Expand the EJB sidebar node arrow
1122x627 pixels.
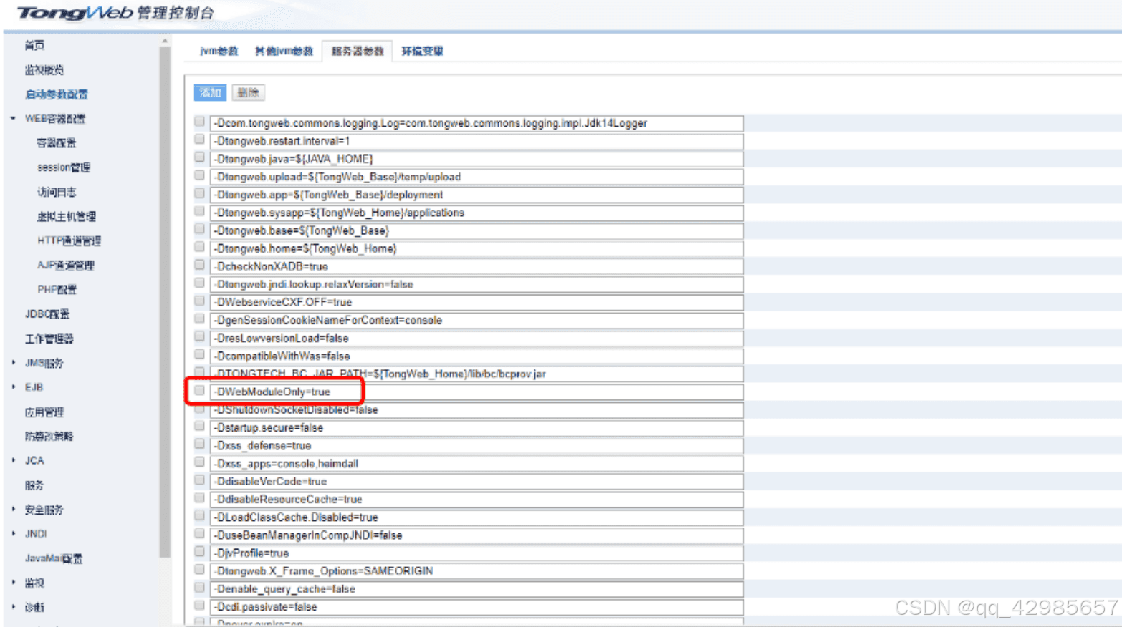[13, 387]
